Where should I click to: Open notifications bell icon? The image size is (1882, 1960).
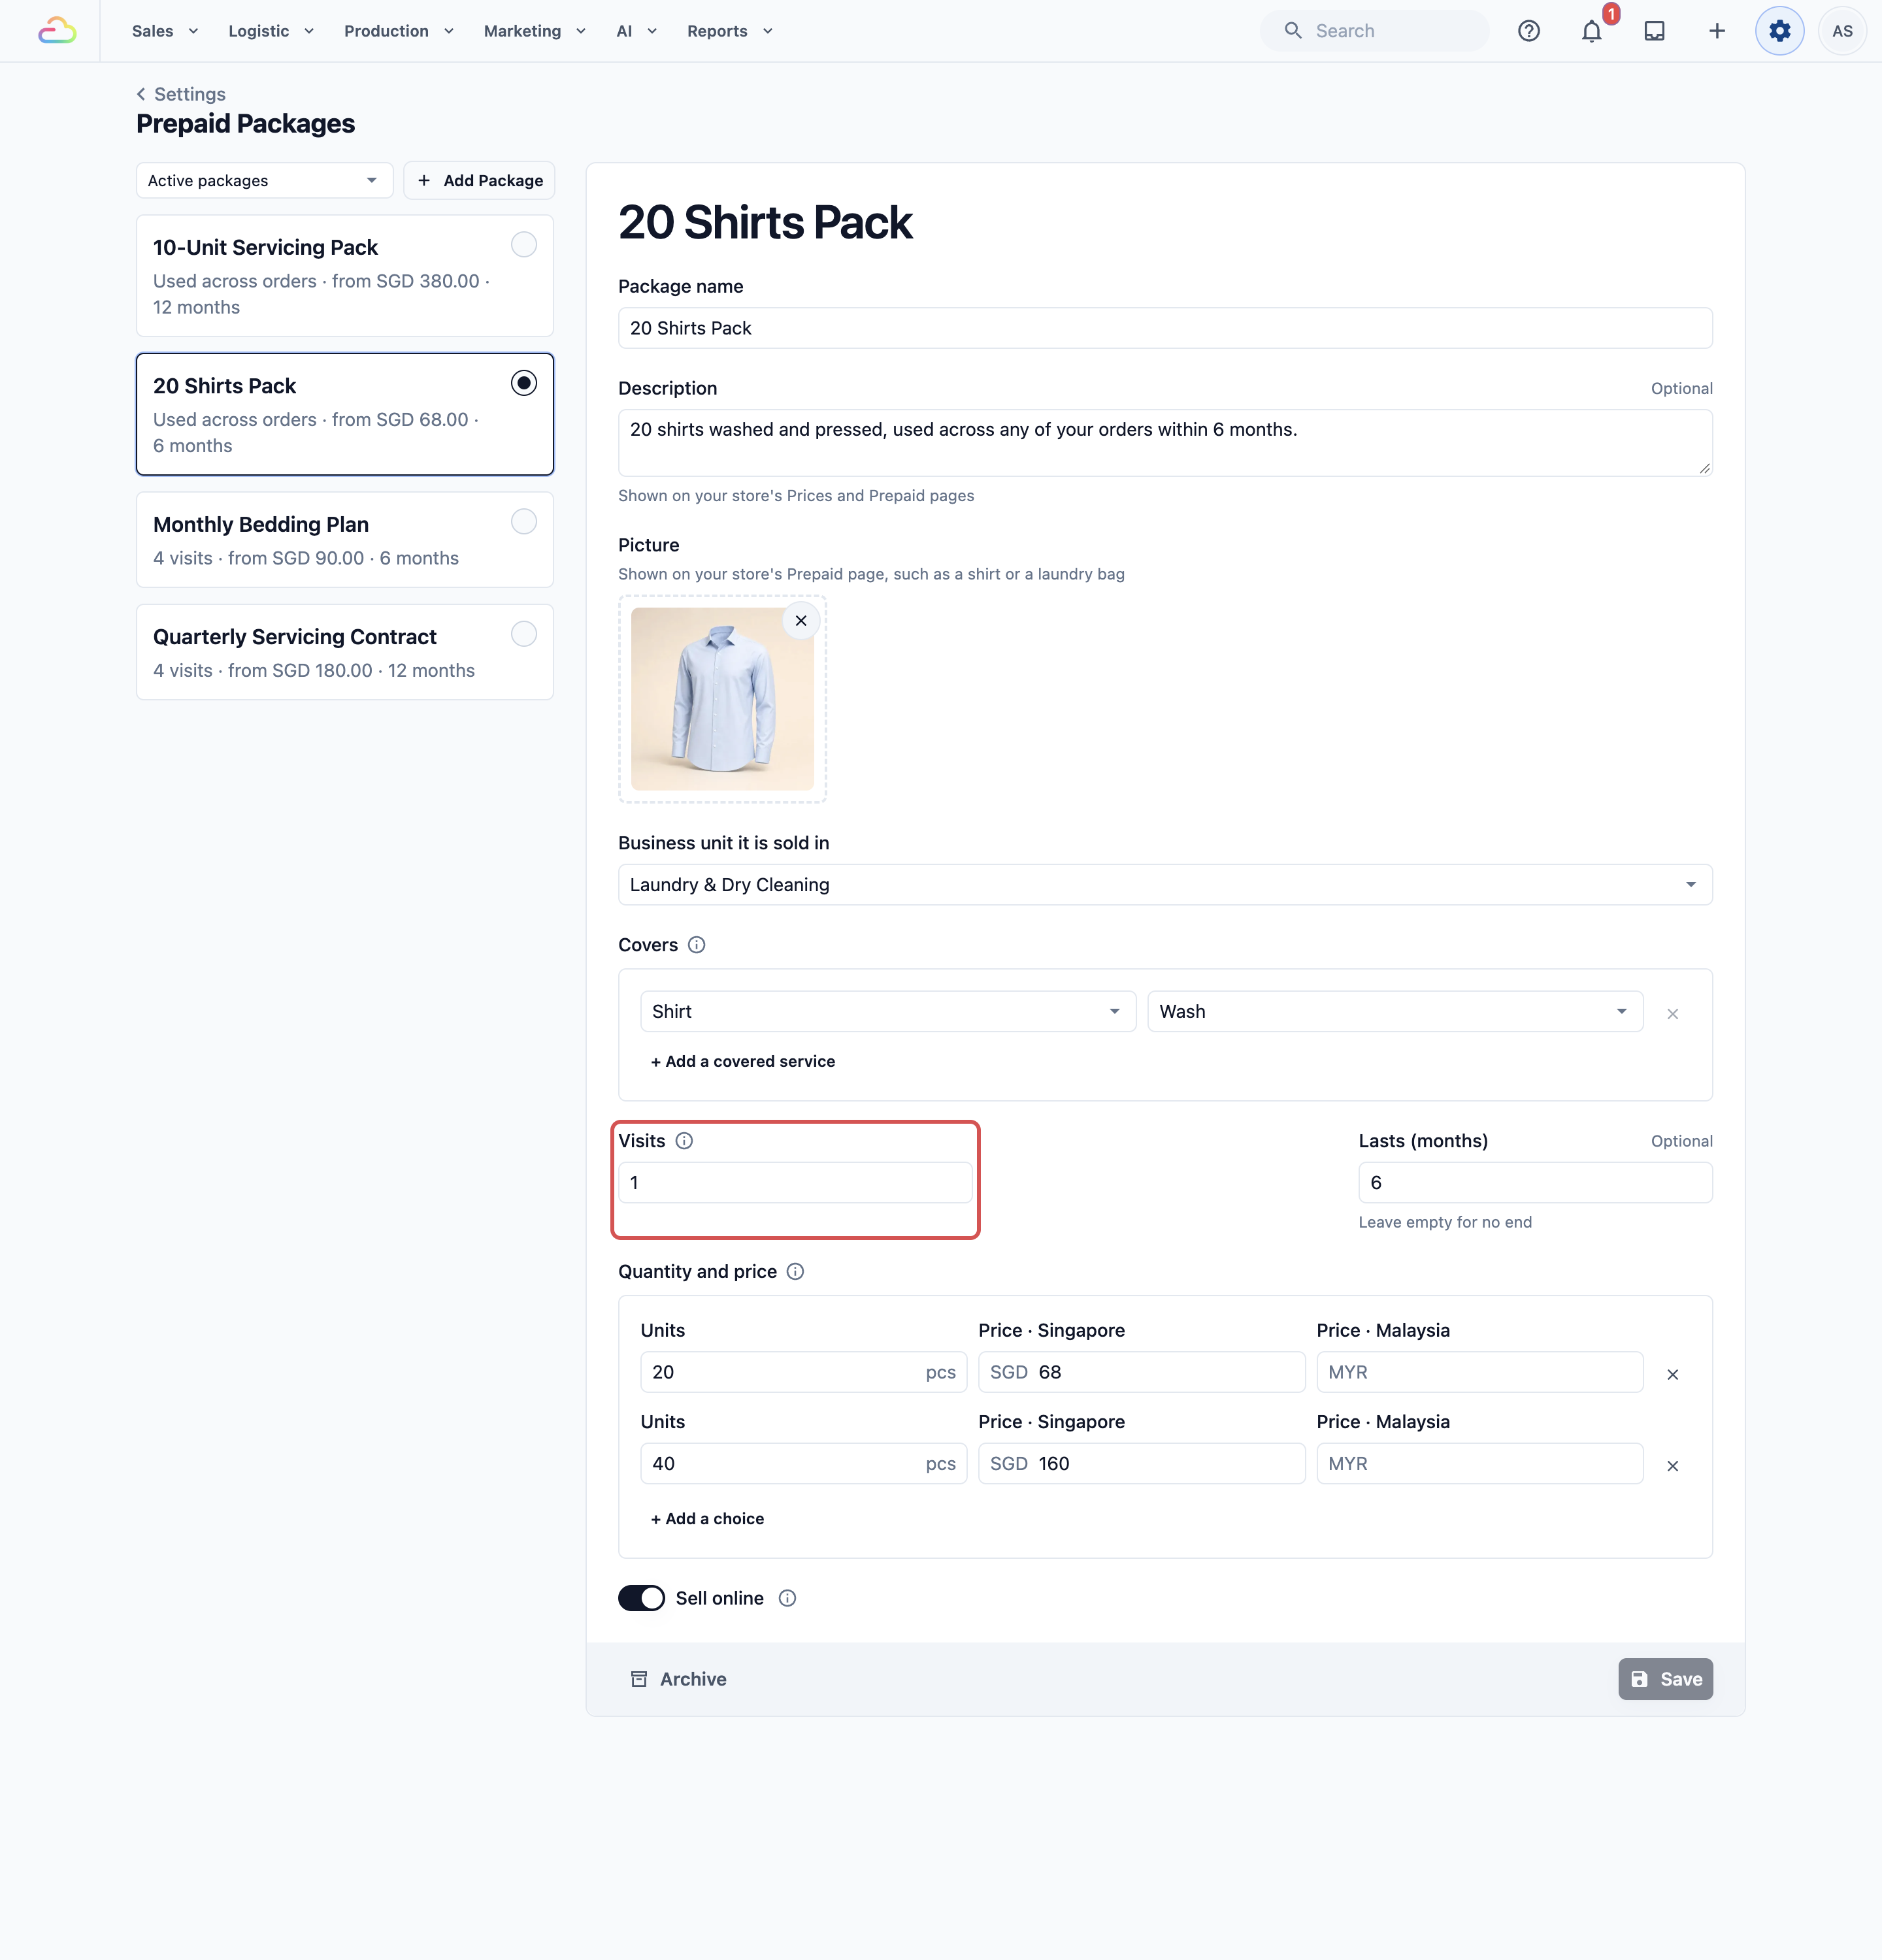point(1591,31)
